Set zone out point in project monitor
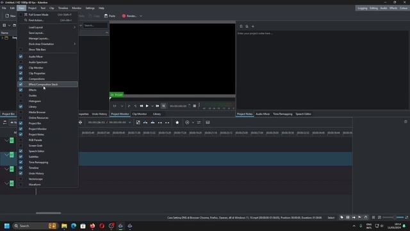410x231 pixels. (135, 106)
